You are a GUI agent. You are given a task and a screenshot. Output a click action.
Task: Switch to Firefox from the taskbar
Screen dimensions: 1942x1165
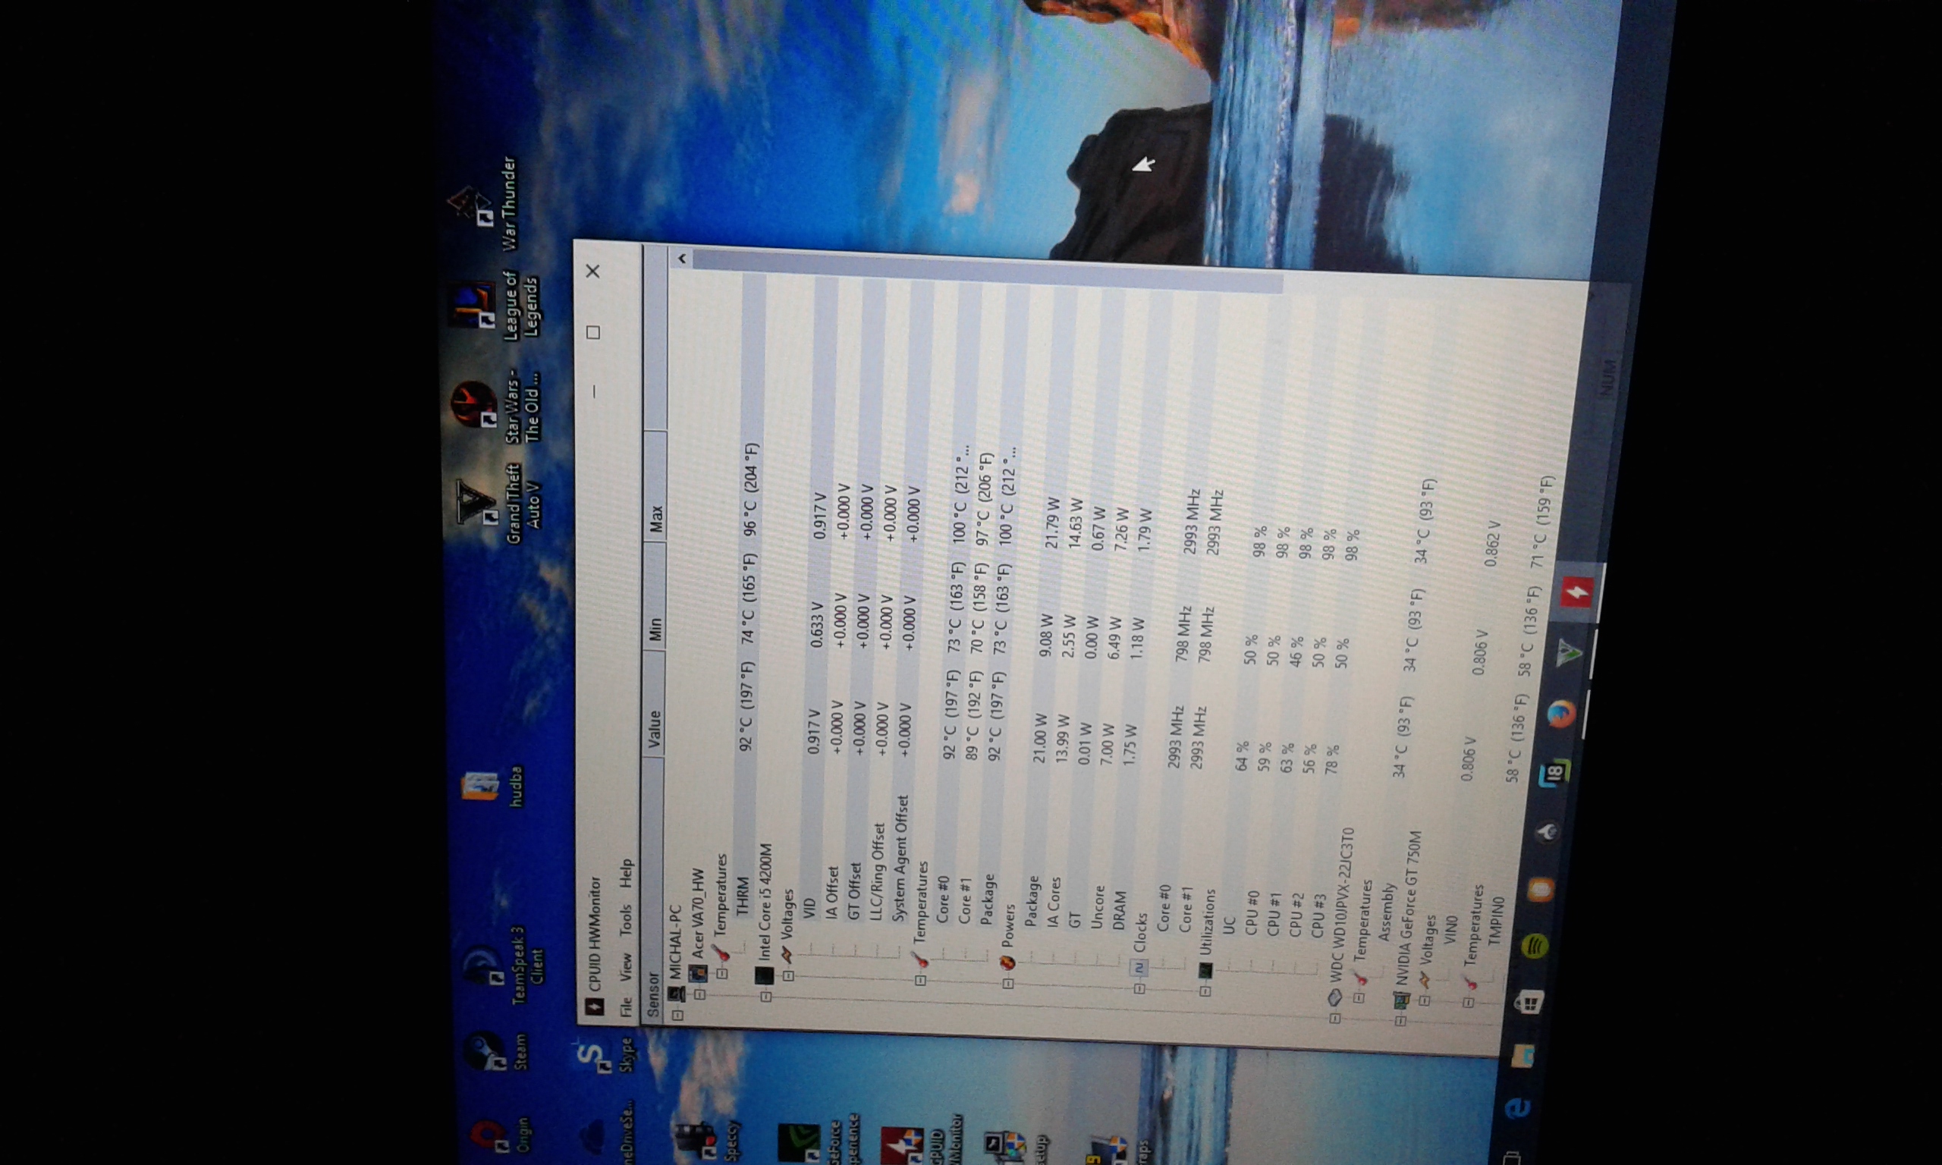[1562, 715]
